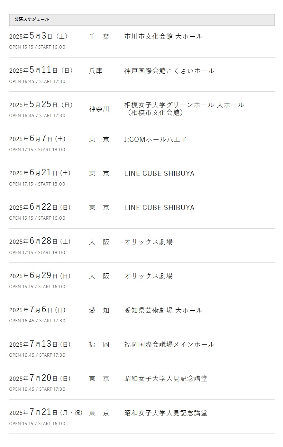
Task: Click 昭和女子大学人見記念講堂 for July 21
Action: click(x=166, y=413)
